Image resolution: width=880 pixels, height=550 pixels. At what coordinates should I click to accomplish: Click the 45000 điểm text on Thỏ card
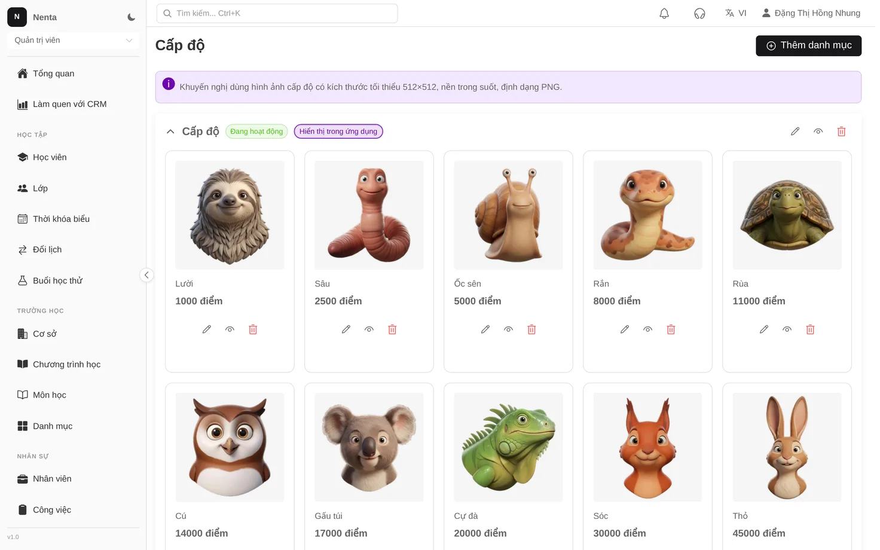pos(759,533)
